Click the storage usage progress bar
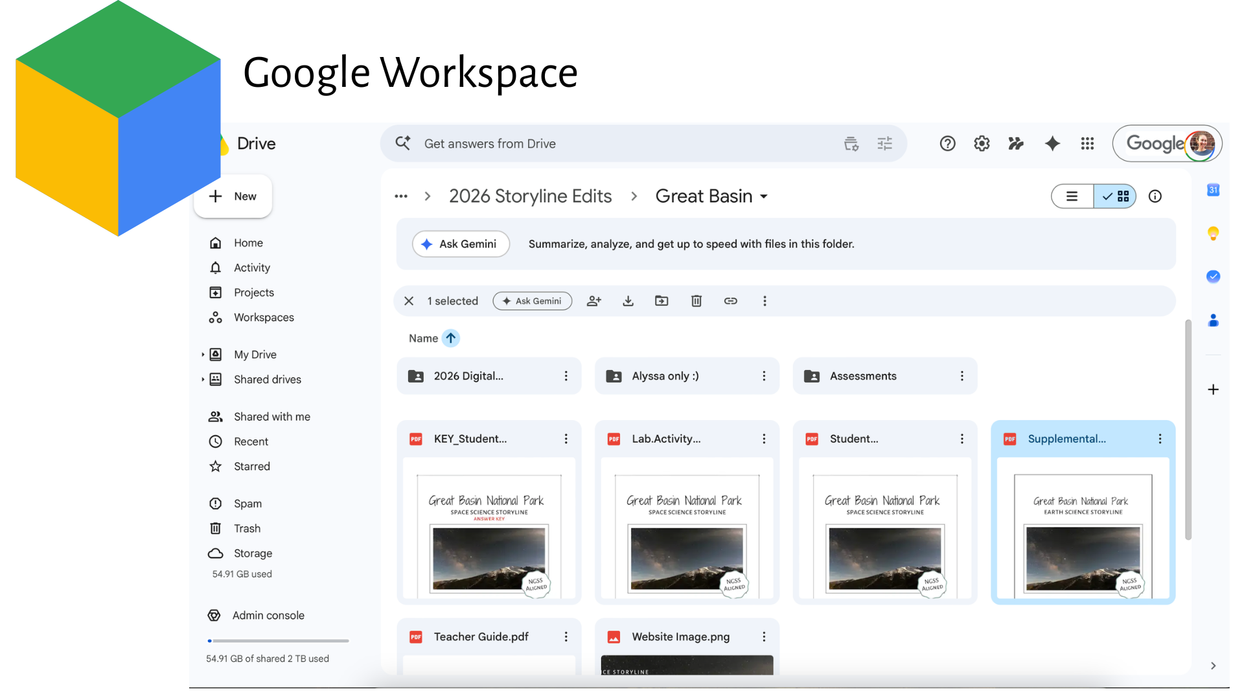1244x700 pixels. click(278, 641)
